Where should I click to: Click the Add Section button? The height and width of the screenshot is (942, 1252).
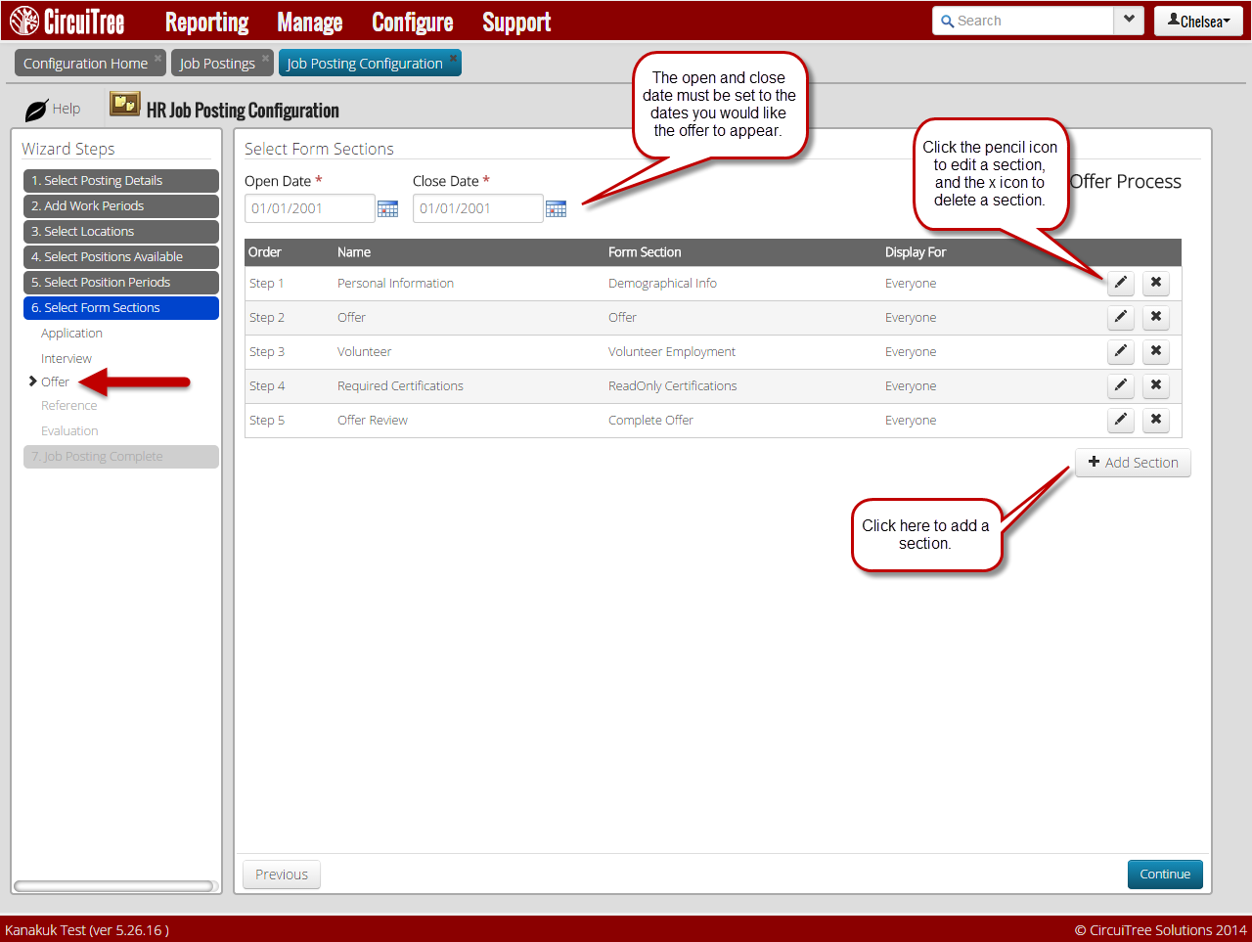(x=1133, y=463)
